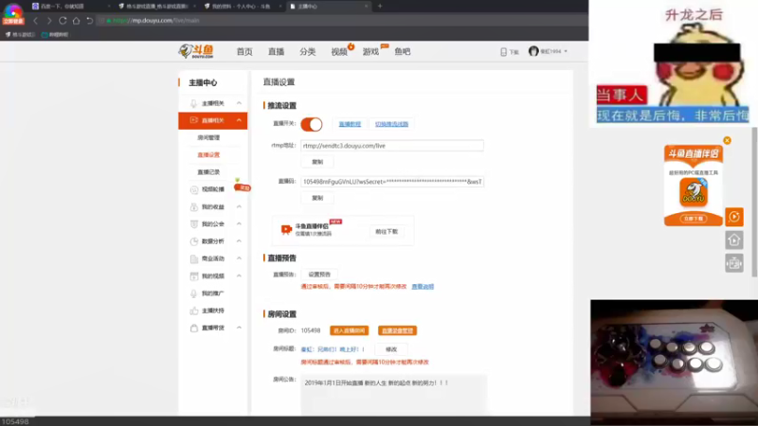Copy the rtmp address with 复制 button
758x426 pixels.
click(x=317, y=162)
